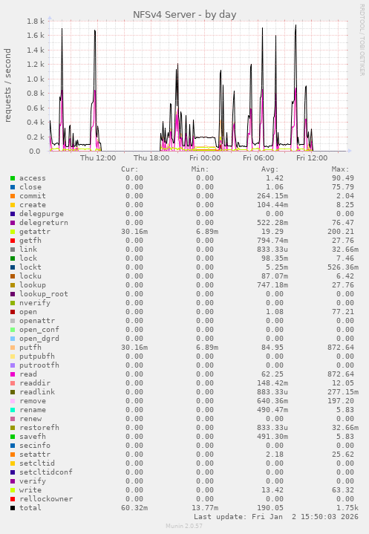The width and height of the screenshot is (369, 534).
Task: Click the getattr row Cur value 30.16m
Action: click(134, 232)
